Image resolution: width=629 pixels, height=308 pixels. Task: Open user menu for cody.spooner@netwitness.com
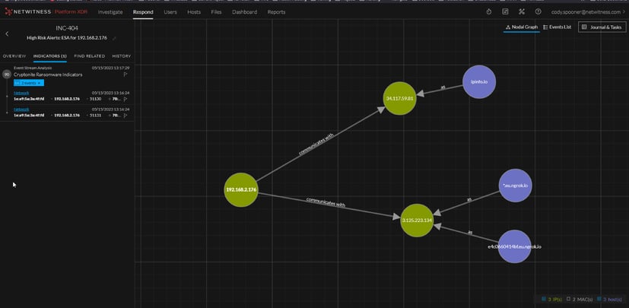coord(588,12)
